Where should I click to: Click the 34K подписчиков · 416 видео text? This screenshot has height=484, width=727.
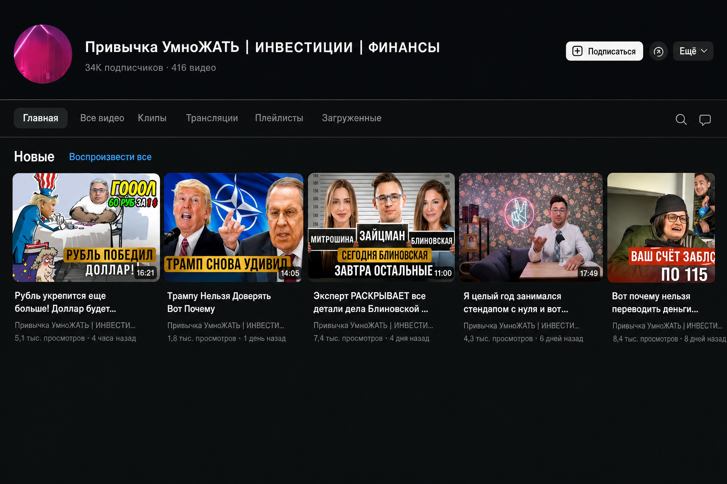[x=151, y=68]
